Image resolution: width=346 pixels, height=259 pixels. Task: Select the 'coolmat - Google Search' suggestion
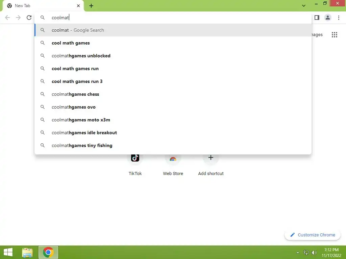[173, 30]
